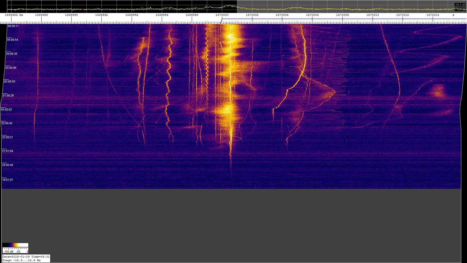Click the 1569992 frequency axis label
This screenshot has width=467, height=263.
tap(101, 15)
